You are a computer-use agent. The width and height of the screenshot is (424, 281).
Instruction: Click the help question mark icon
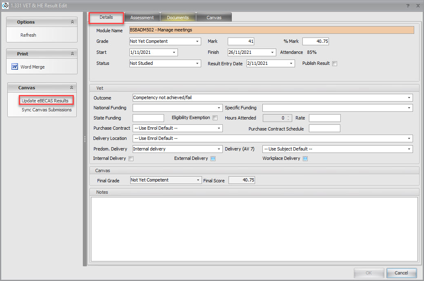pos(408,6)
